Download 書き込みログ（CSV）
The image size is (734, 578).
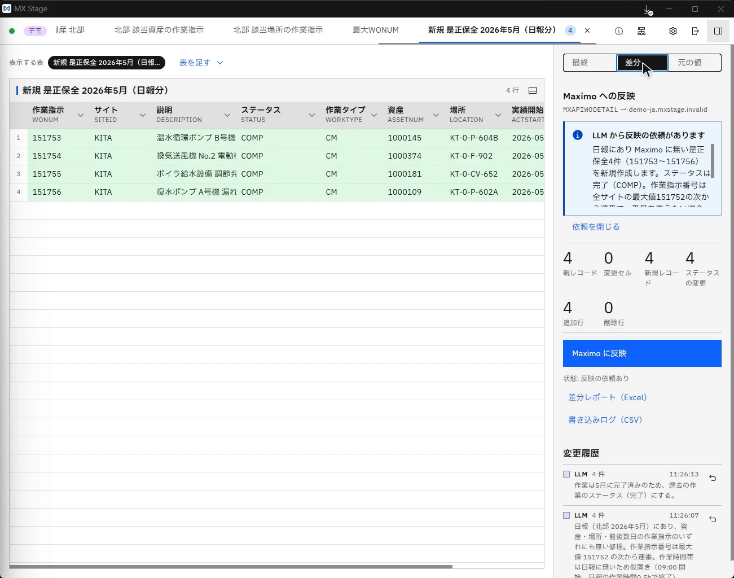point(605,420)
